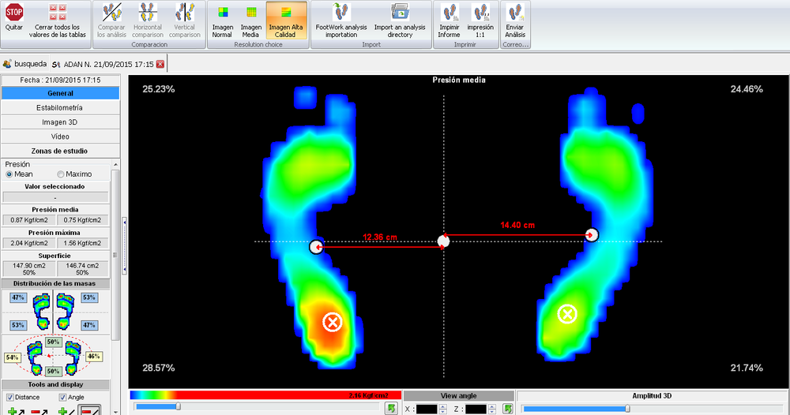Open the General section
Screen dimensions: 790x415
point(61,93)
